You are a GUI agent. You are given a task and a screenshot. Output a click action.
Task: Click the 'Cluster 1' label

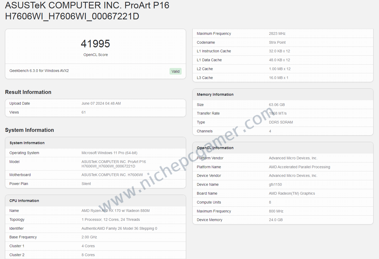click(x=17, y=246)
